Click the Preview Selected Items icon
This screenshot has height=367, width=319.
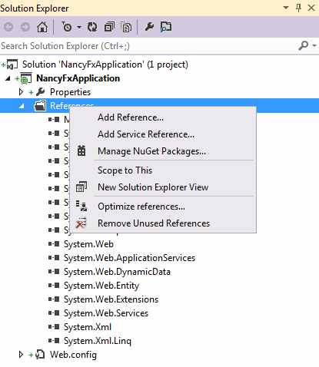pos(166,27)
